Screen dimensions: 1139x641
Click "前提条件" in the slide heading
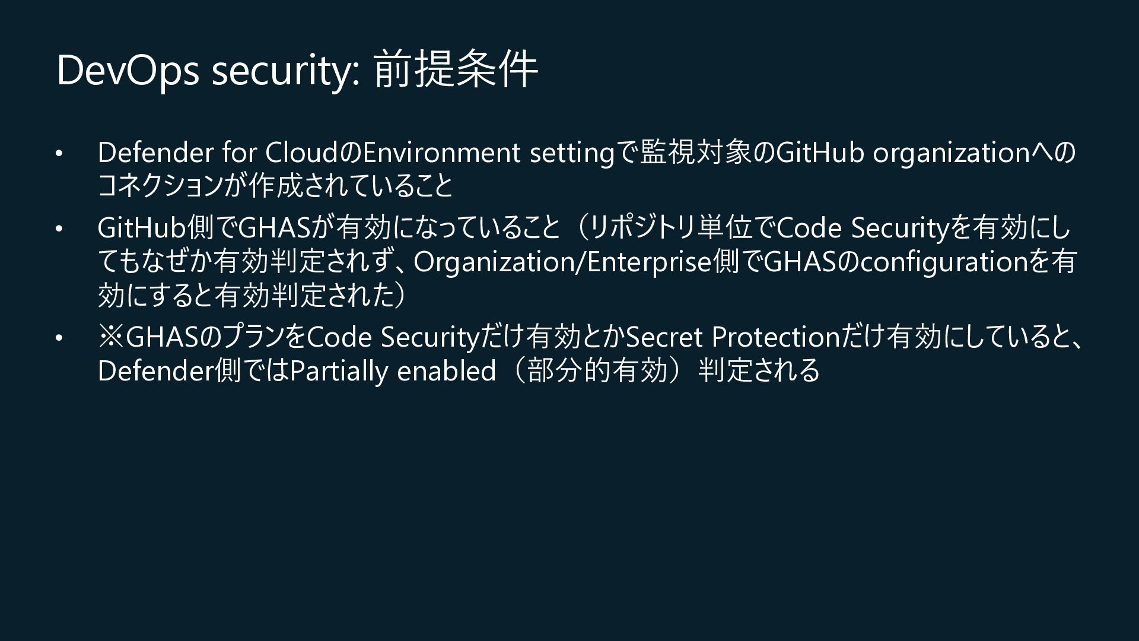[456, 70]
